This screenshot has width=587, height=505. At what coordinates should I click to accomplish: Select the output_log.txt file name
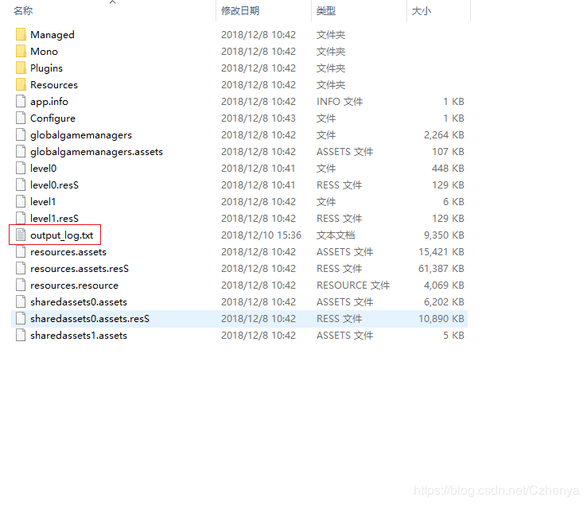pos(62,235)
